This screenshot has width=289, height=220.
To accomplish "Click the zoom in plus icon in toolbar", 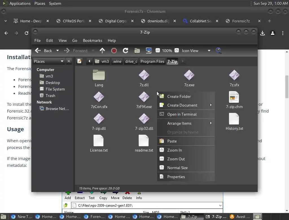I will [177, 50].
